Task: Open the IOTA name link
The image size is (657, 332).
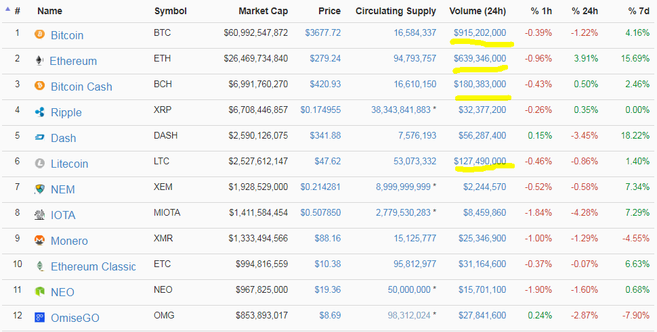Action: [x=63, y=215]
